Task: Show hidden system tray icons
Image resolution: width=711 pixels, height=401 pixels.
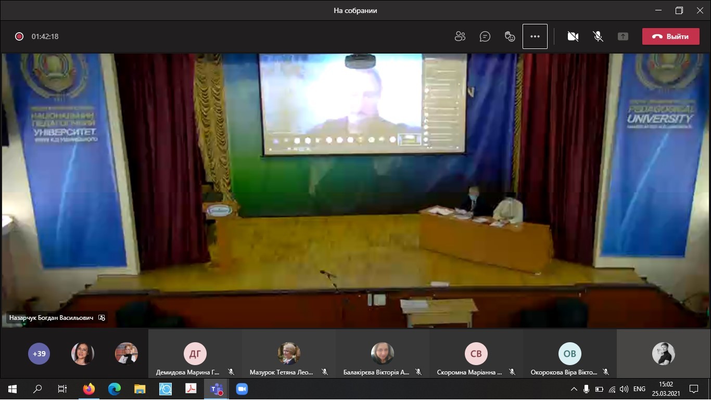Action: (574, 389)
